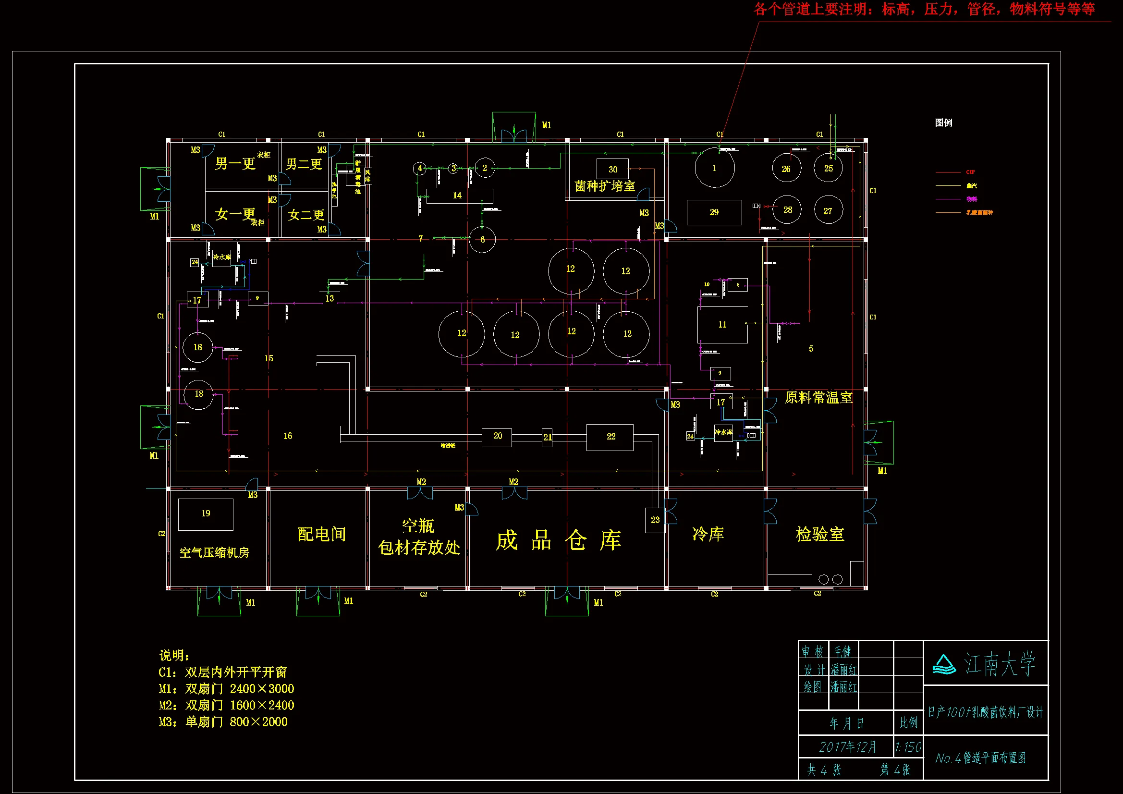Click the 图例 legend heading

[943, 123]
